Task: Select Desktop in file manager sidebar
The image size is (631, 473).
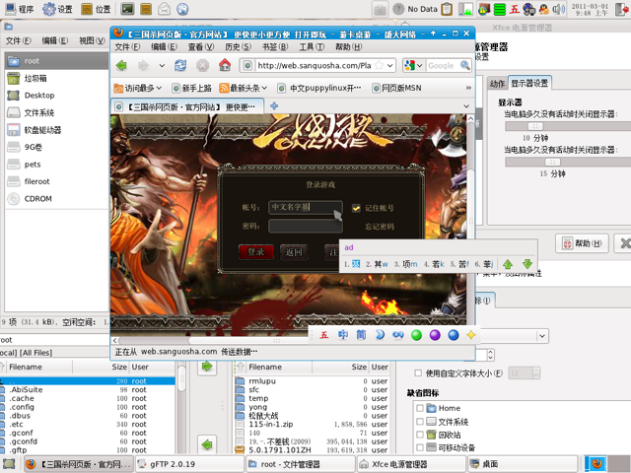Action: pos(56,96)
